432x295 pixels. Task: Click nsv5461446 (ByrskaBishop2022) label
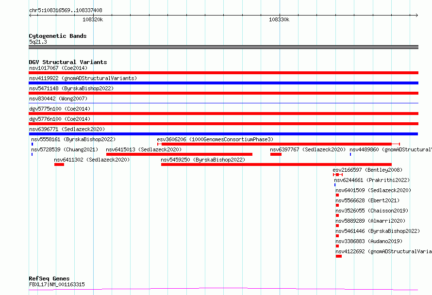(x=378, y=231)
